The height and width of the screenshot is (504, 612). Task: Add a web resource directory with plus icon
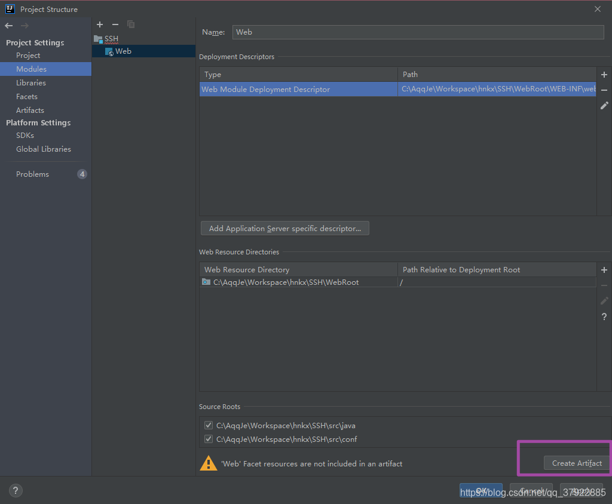pos(604,270)
